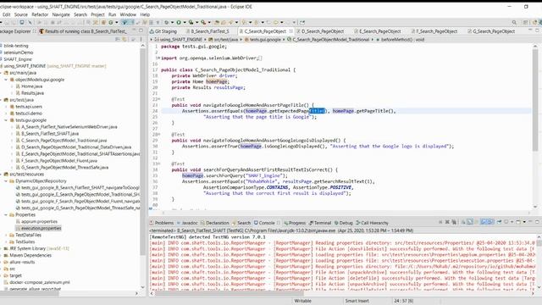
Task: Click the green Run button in toolbar
Action: 179,23
